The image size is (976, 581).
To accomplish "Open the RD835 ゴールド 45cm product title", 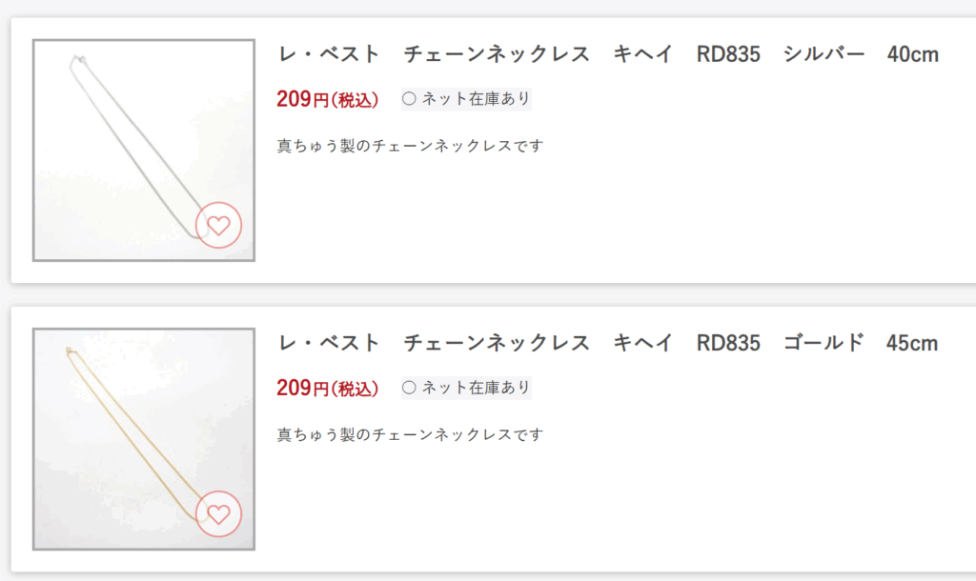I will point(607,343).
